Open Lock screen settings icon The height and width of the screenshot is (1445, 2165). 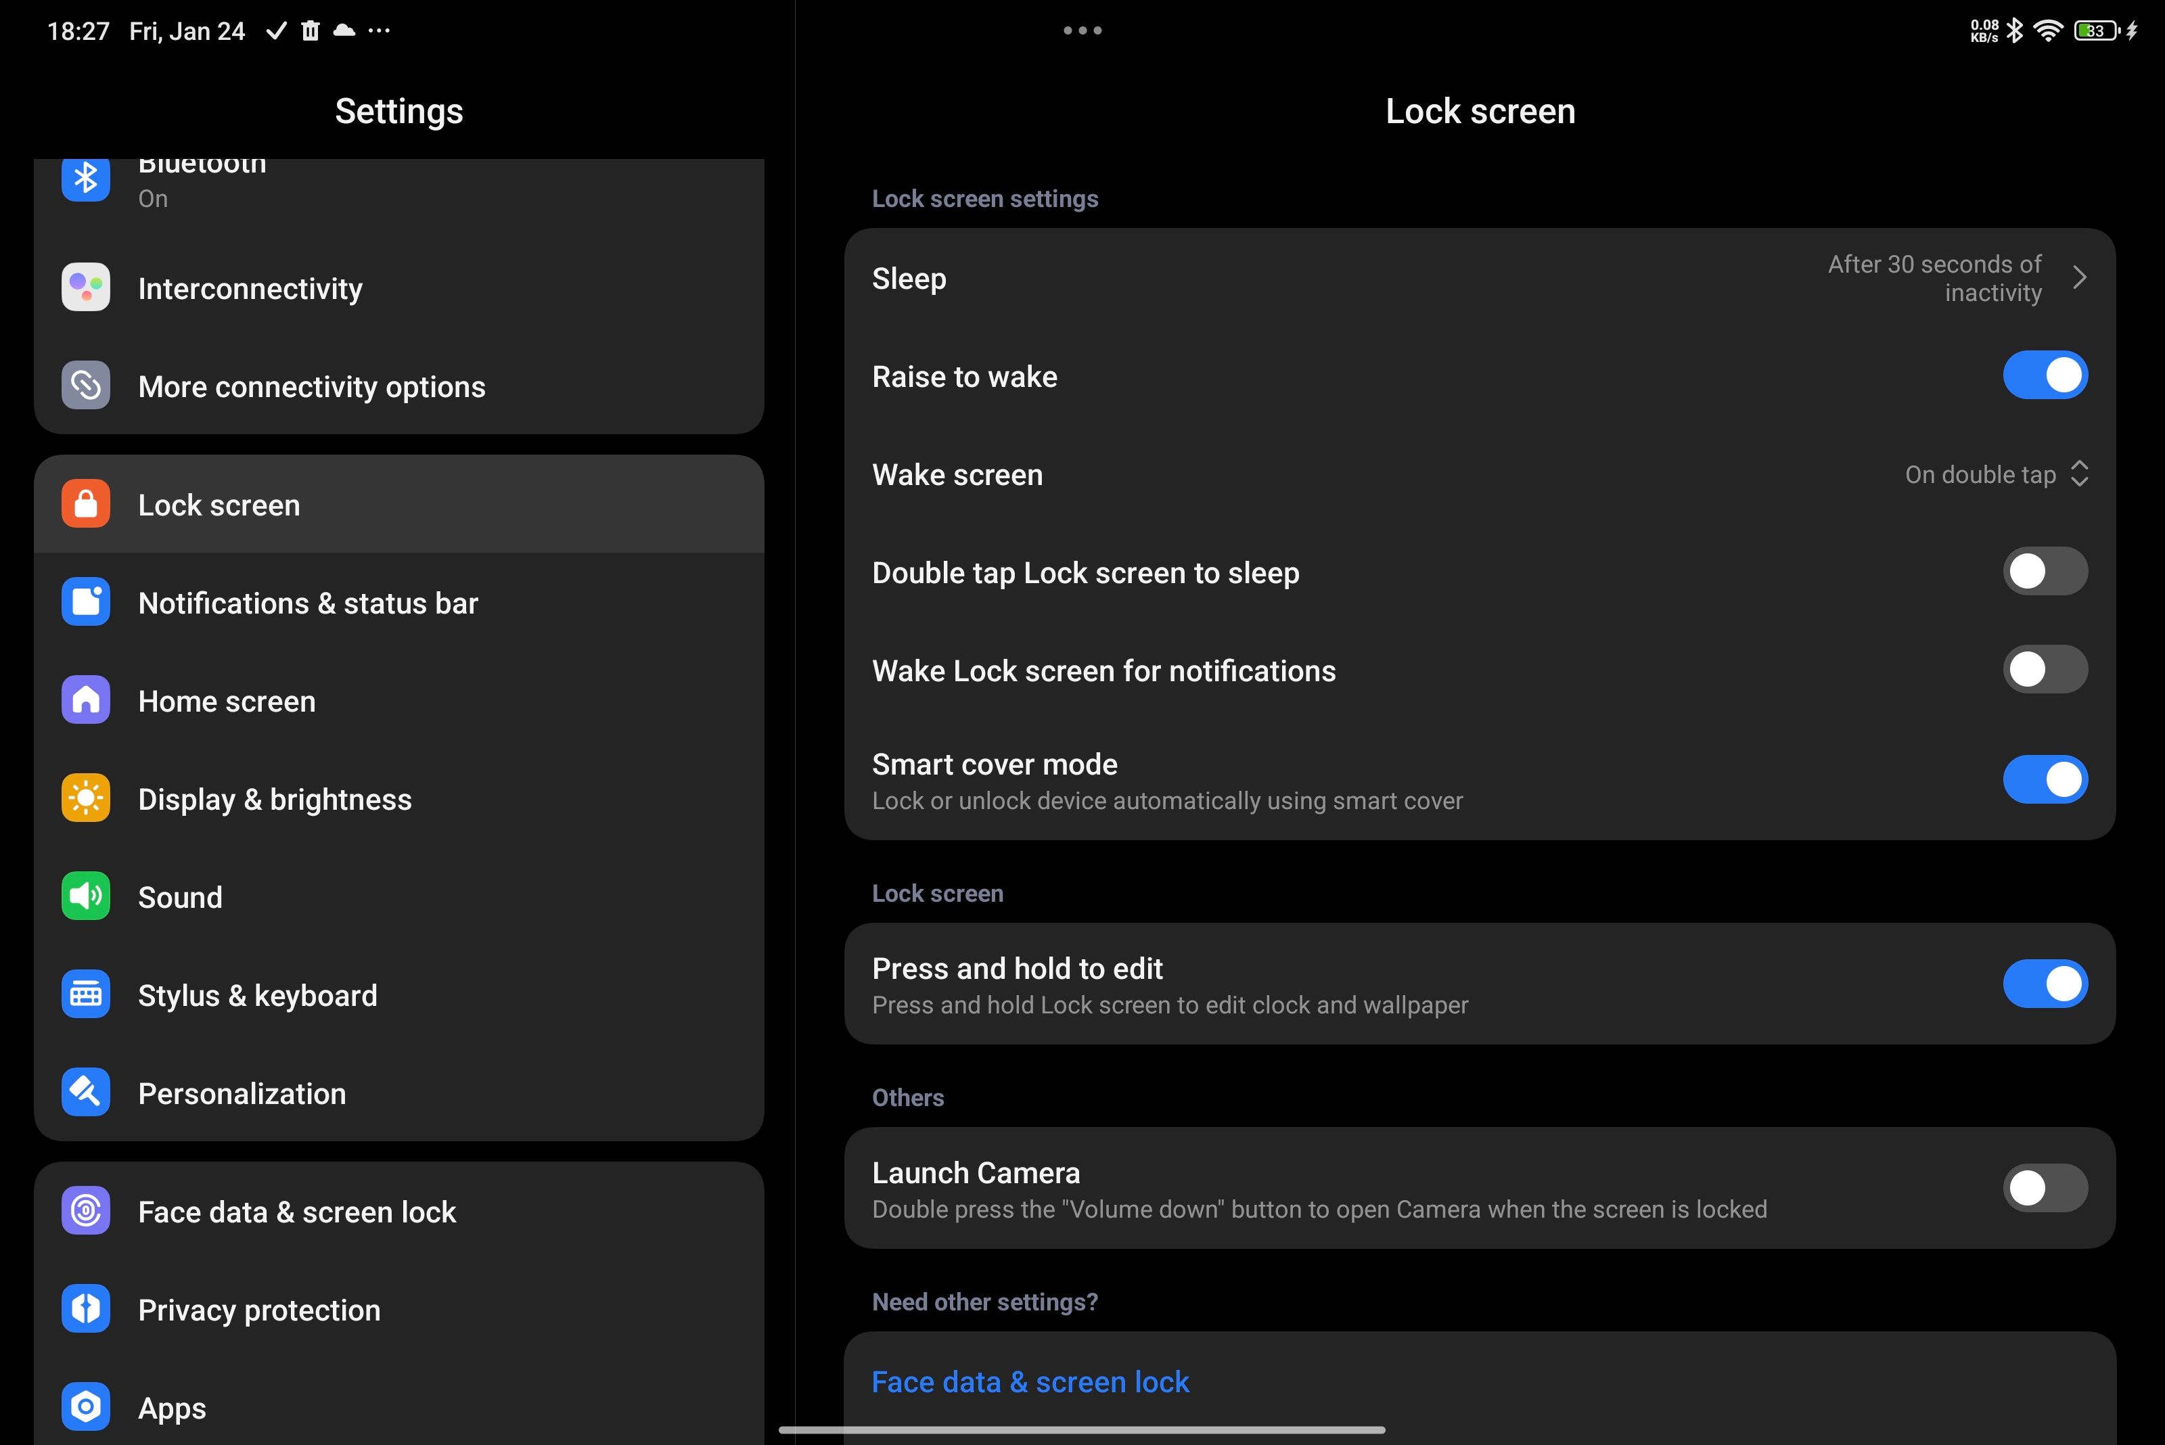pyautogui.click(x=85, y=504)
